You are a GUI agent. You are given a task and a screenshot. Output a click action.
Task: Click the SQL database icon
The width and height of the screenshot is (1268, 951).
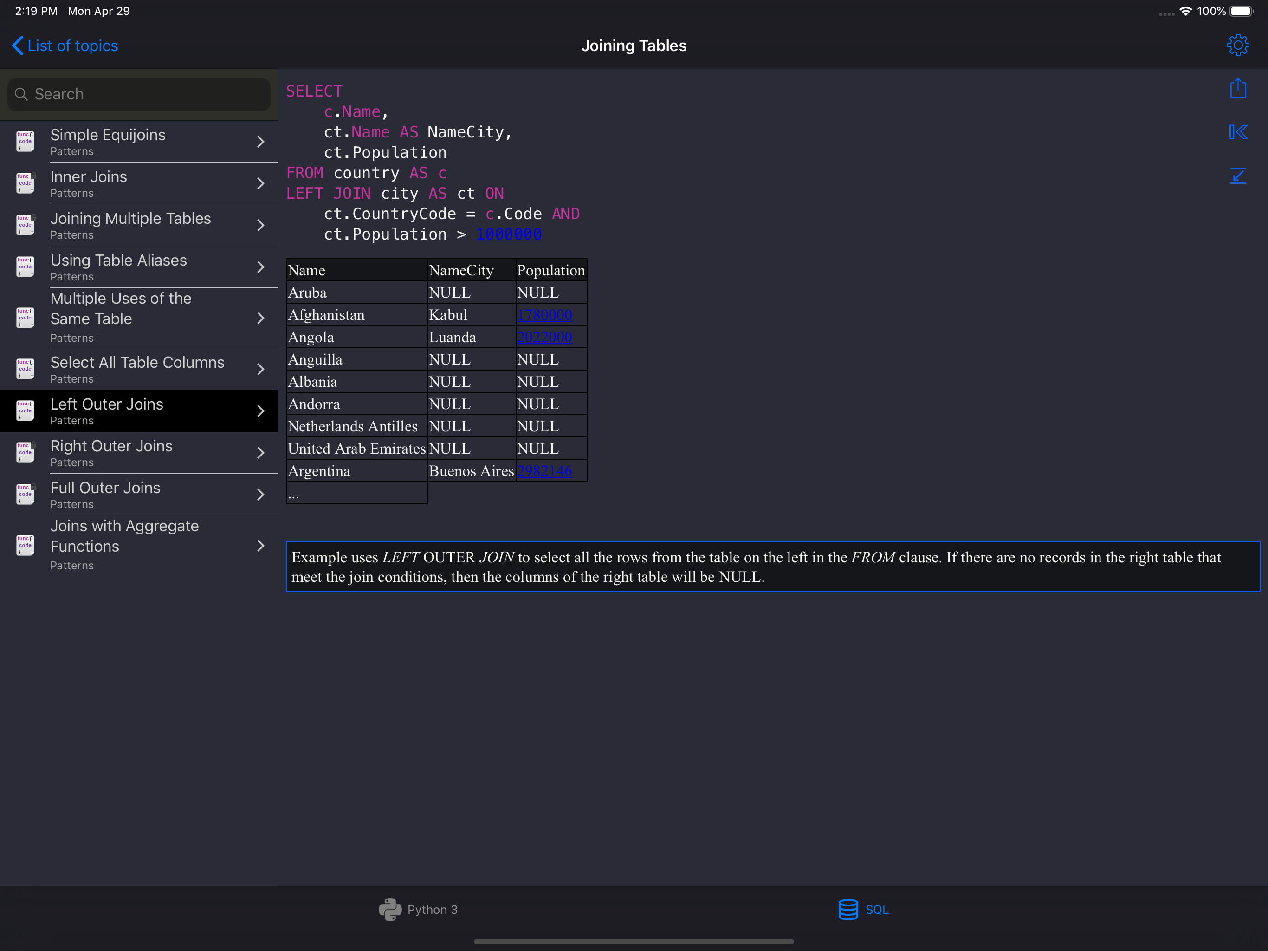click(x=848, y=910)
